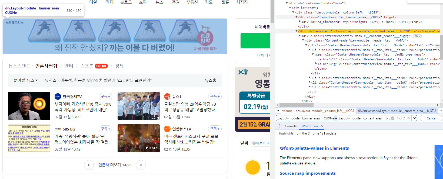
Task: Click the Cancel button in DevTools search
Action: (431, 118)
